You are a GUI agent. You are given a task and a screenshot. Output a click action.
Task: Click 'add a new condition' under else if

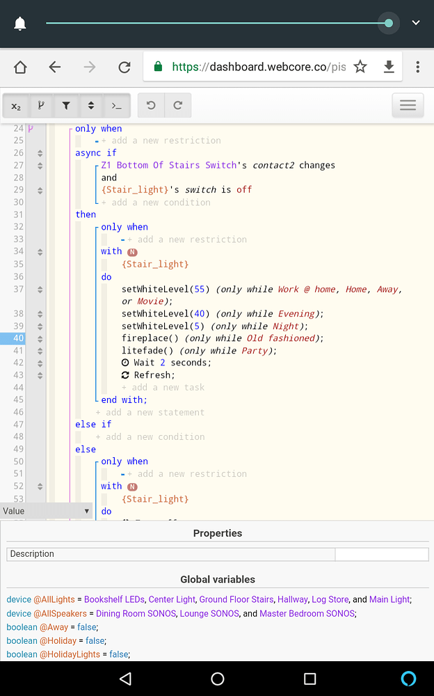(x=150, y=437)
